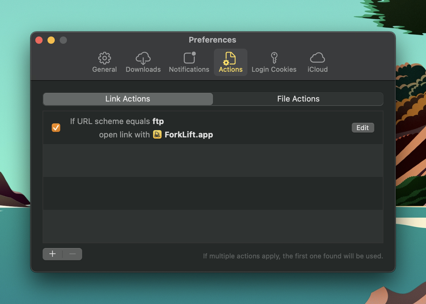Viewport: 426px width, 304px height.
Task: Select the Actions preferences pane
Action: pyautogui.click(x=231, y=63)
